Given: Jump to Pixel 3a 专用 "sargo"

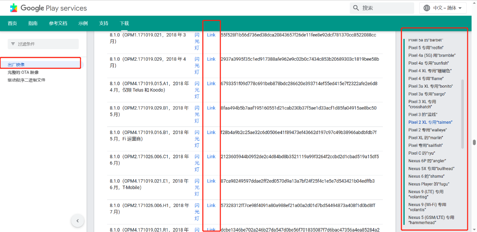Looking at the screenshot, I should (x=427, y=94).
